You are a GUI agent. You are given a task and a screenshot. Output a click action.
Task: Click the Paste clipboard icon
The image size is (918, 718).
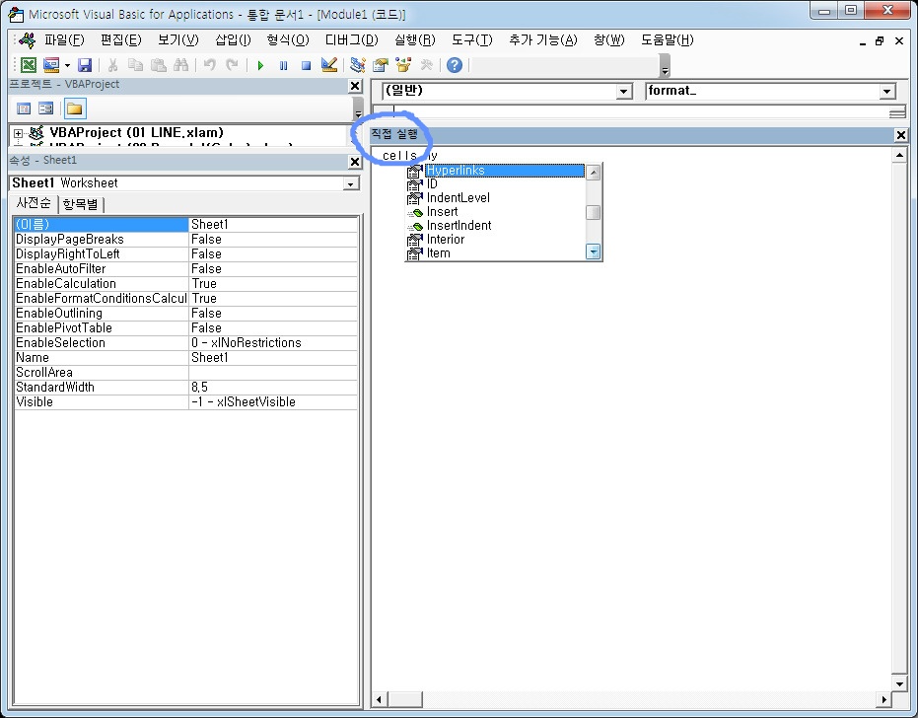pos(158,65)
